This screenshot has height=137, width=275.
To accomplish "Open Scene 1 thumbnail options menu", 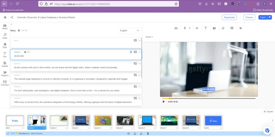I will pos(45,128).
